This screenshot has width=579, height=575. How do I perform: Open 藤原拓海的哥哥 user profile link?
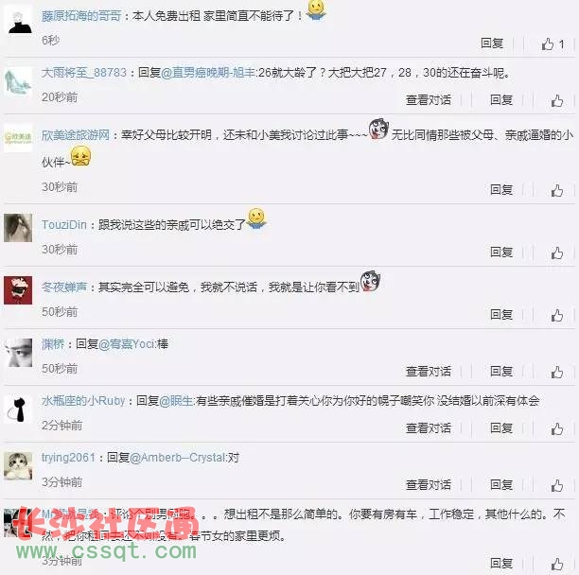tap(81, 16)
